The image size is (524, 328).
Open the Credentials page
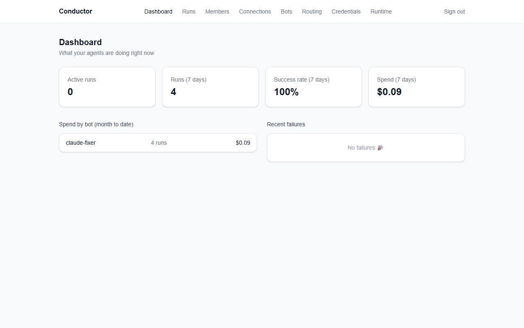click(346, 11)
